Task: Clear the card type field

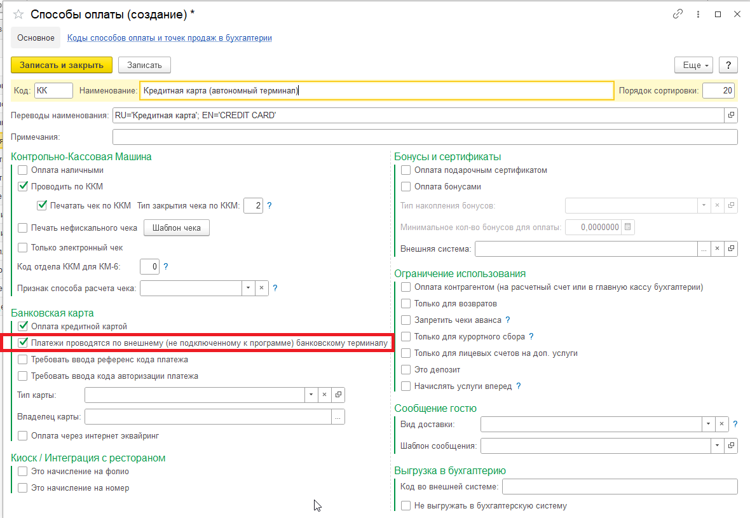Action: click(324, 395)
